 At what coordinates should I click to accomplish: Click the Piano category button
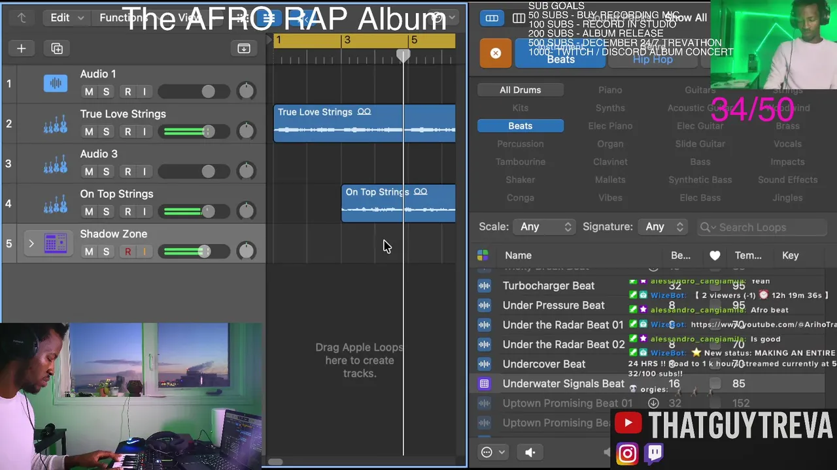(x=610, y=90)
